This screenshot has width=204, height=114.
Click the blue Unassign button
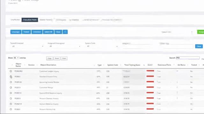coord(16,32)
